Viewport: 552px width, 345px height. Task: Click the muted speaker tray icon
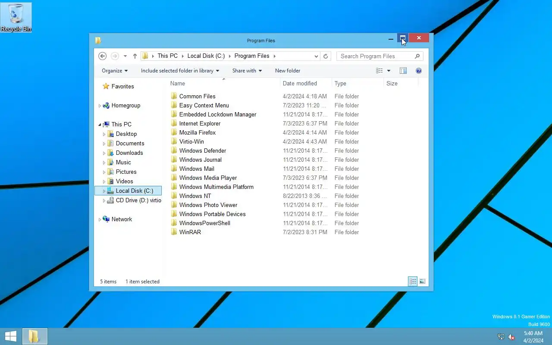(511, 337)
